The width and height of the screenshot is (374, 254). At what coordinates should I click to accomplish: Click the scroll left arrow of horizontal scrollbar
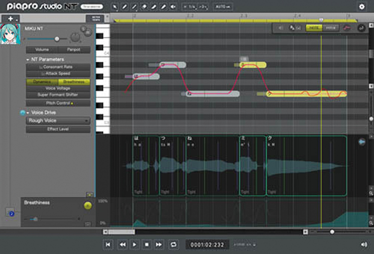[105, 232]
